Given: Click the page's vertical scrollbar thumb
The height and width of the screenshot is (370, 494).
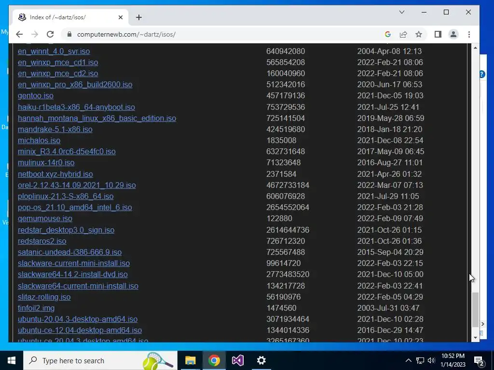Looking at the screenshot, I should pos(475,310).
